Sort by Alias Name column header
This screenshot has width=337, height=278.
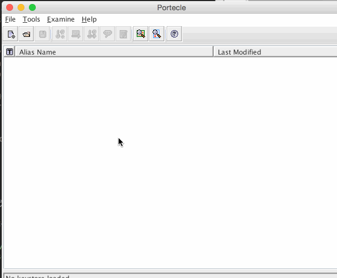click(x=114, y=52)
